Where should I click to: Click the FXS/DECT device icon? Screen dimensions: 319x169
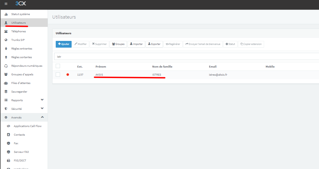[9, 160]
